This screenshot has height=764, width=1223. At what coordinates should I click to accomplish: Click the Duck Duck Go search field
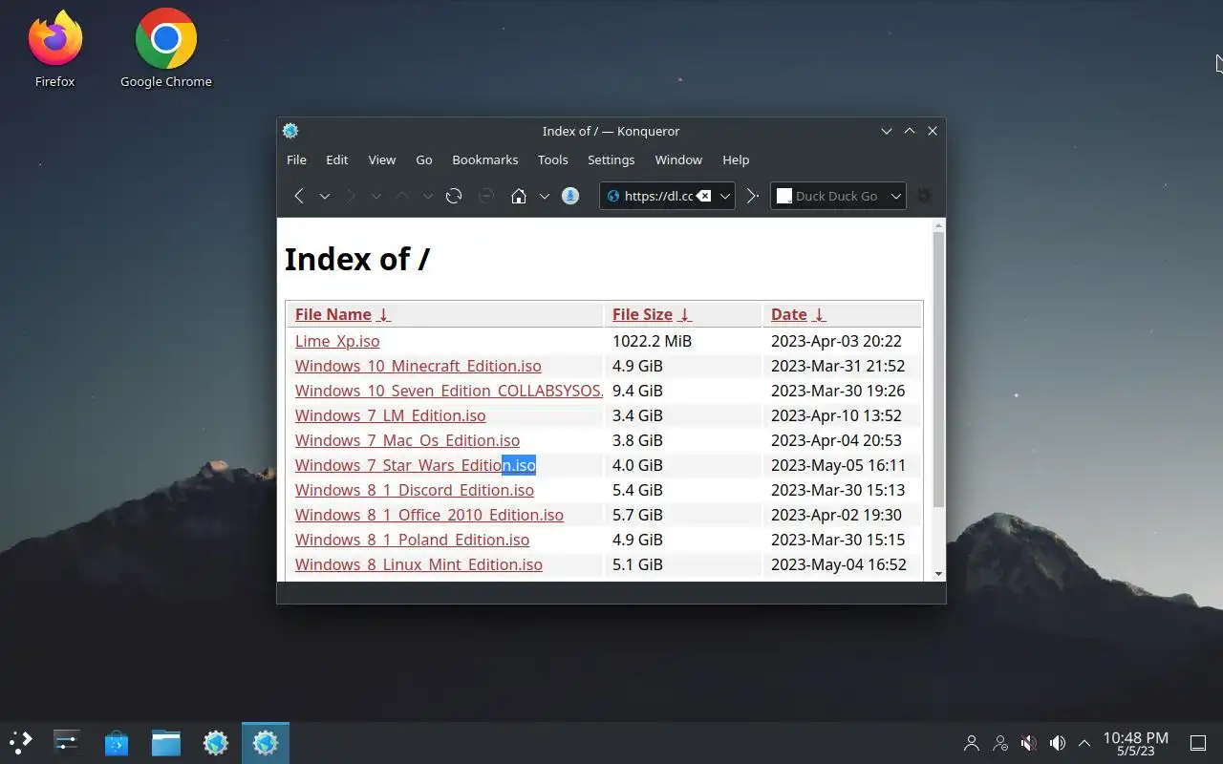click(x=836, y=196)
